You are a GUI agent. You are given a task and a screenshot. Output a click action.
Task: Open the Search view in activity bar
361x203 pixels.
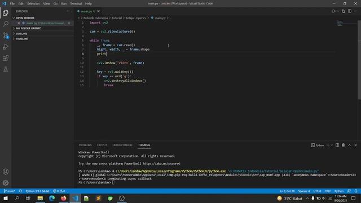click(6, 24)
